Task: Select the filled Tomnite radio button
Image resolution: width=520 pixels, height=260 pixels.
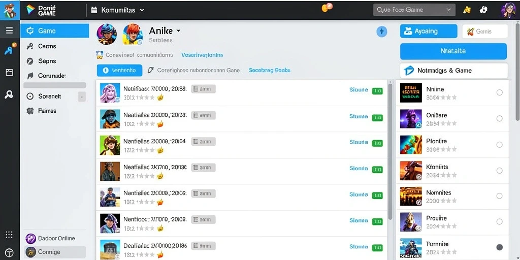Action: point(500,247)
